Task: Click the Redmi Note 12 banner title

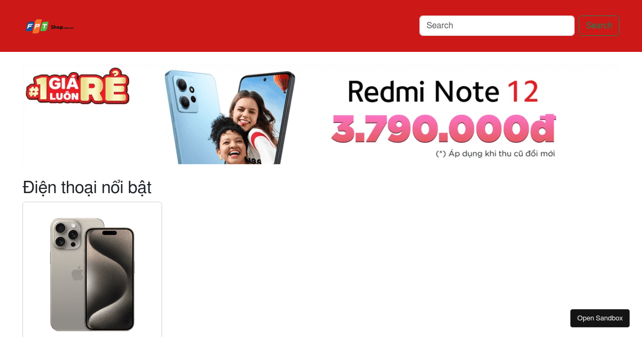Action: point(443,91)
